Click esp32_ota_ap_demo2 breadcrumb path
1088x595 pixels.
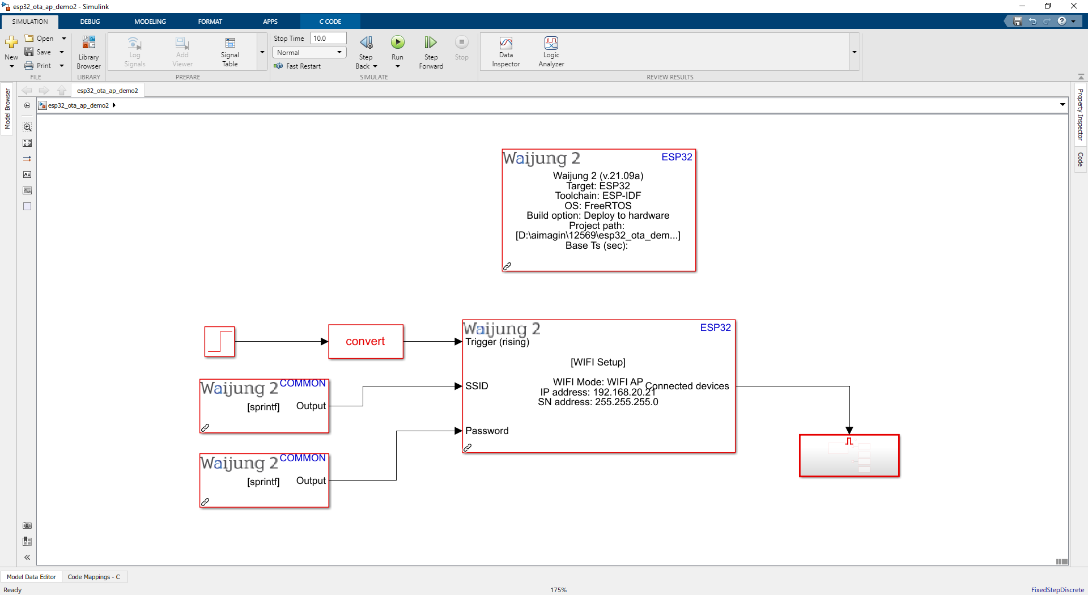[78, 105]
